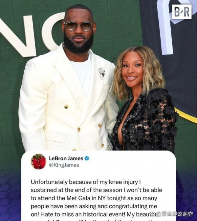The image size is (197, 221).
Task: Open the @KingJames handle link
Action: pyautogui.click(x=64, y=165)
